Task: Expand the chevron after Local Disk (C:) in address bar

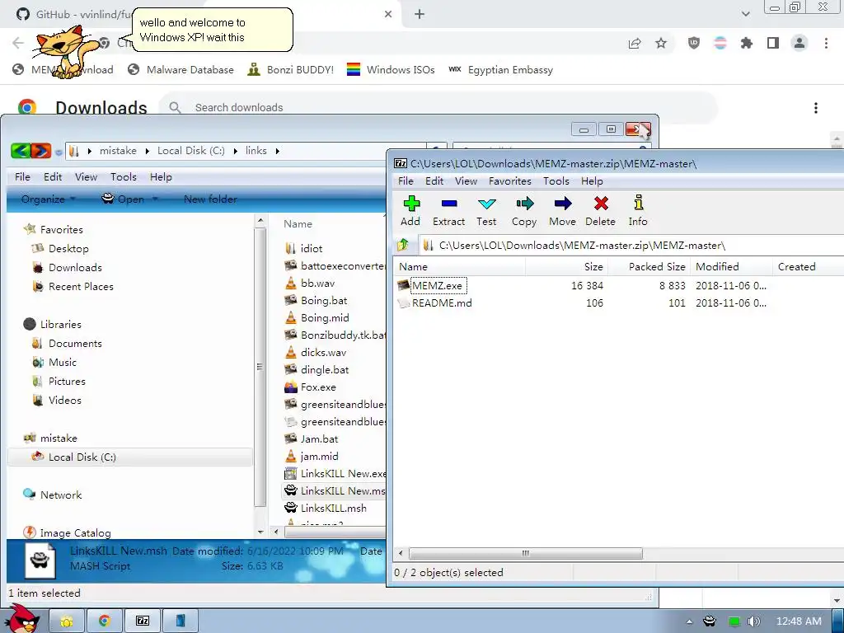Action: coord(235,152)
